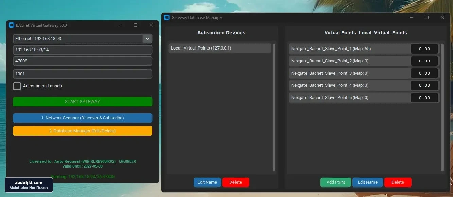Click Delete under Virtual Points
This screenshot has width=453, height=197.
tap(398, 182)
